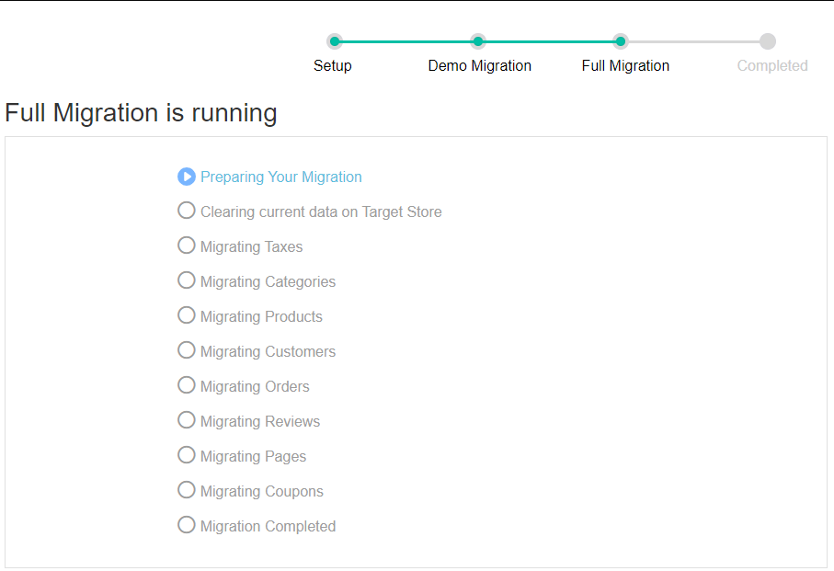Screen dimensions: 834x571
Task: Select the Migrating Pages status circle
Action: point(187,455)
